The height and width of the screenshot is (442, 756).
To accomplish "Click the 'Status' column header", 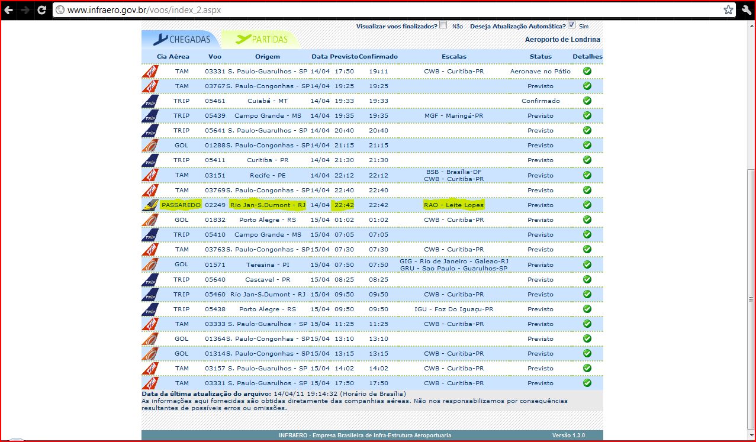I will coord(541,57).
